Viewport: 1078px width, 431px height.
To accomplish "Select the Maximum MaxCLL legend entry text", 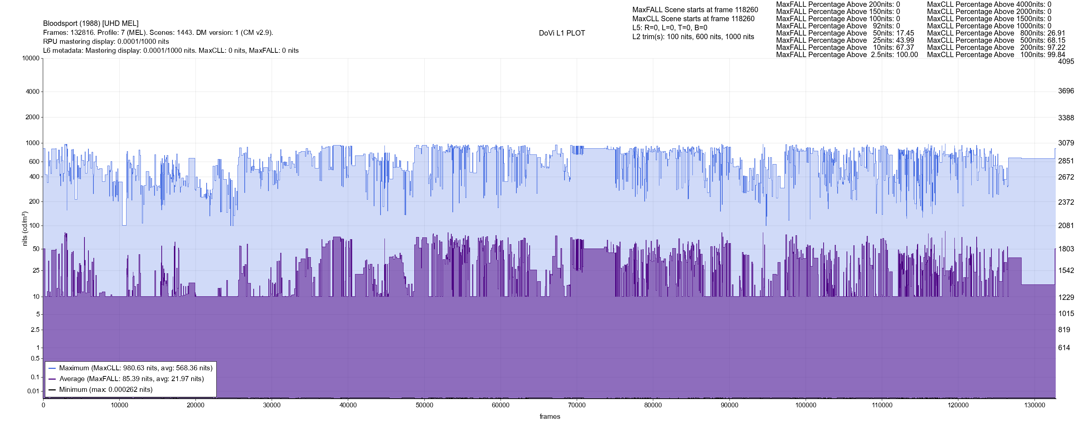I will point(135,368).
